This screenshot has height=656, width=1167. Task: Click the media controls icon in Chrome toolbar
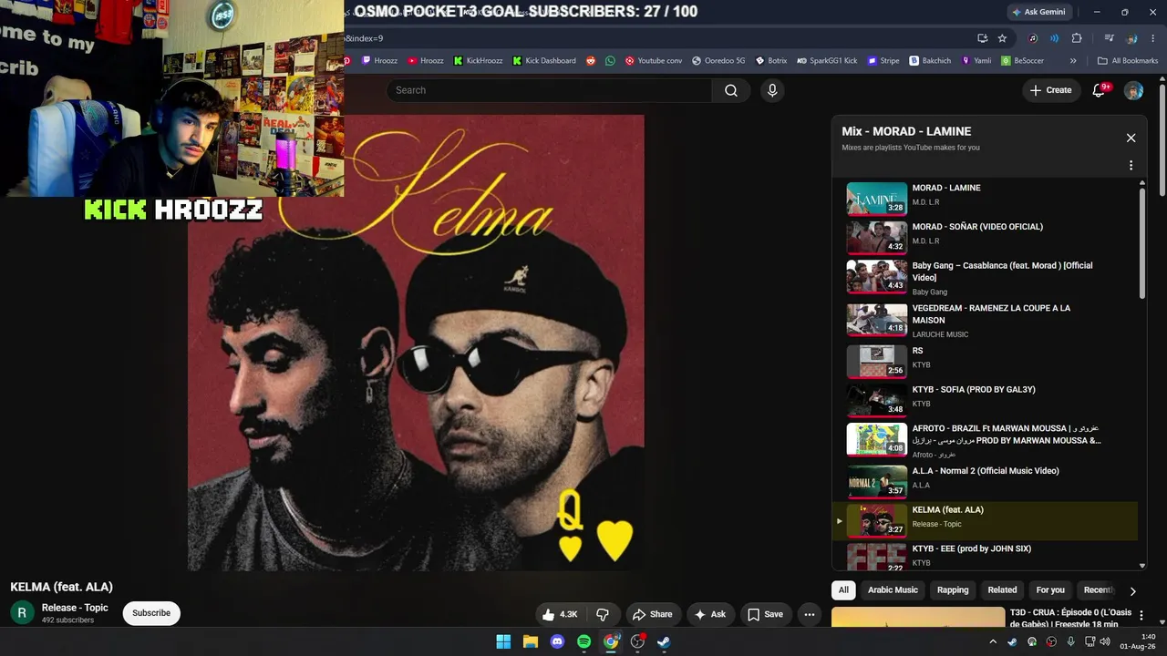(1109, 38)
